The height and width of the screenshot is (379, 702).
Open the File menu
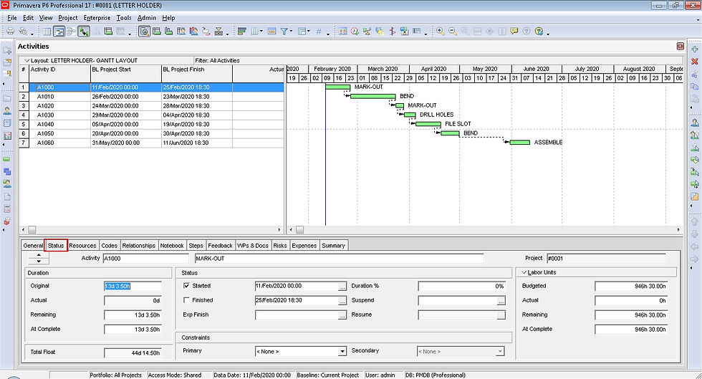click(12, 18)
